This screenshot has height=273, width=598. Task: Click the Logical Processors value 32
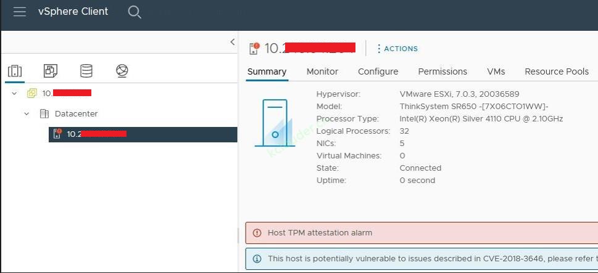tap(404, 131)
